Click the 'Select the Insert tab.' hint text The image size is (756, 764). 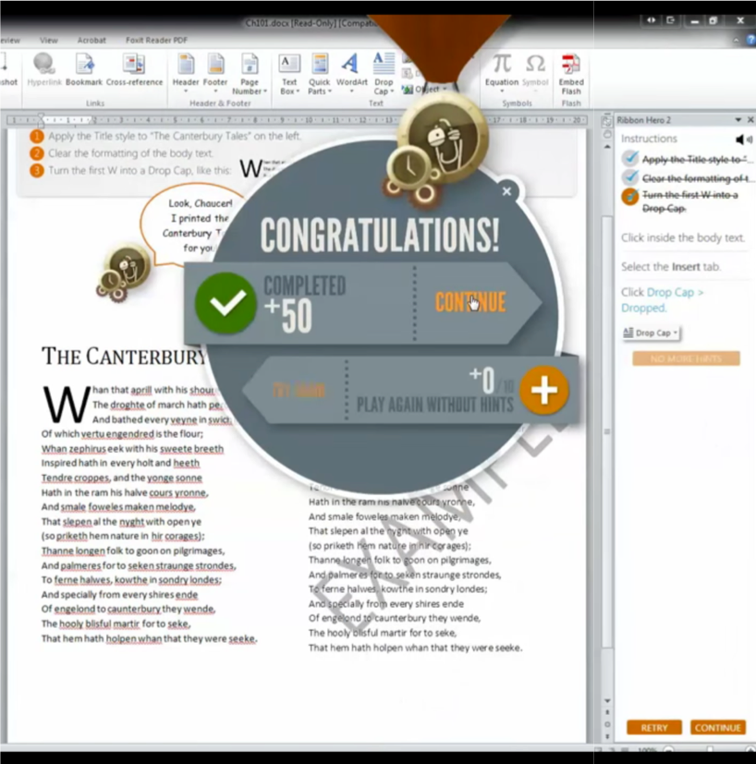(x=671, y=267)
